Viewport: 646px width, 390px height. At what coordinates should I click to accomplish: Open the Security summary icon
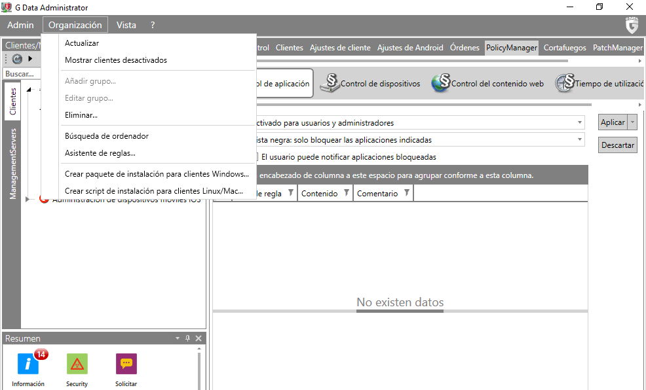(77, 364)
